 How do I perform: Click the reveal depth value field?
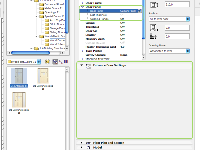point(177,36)
